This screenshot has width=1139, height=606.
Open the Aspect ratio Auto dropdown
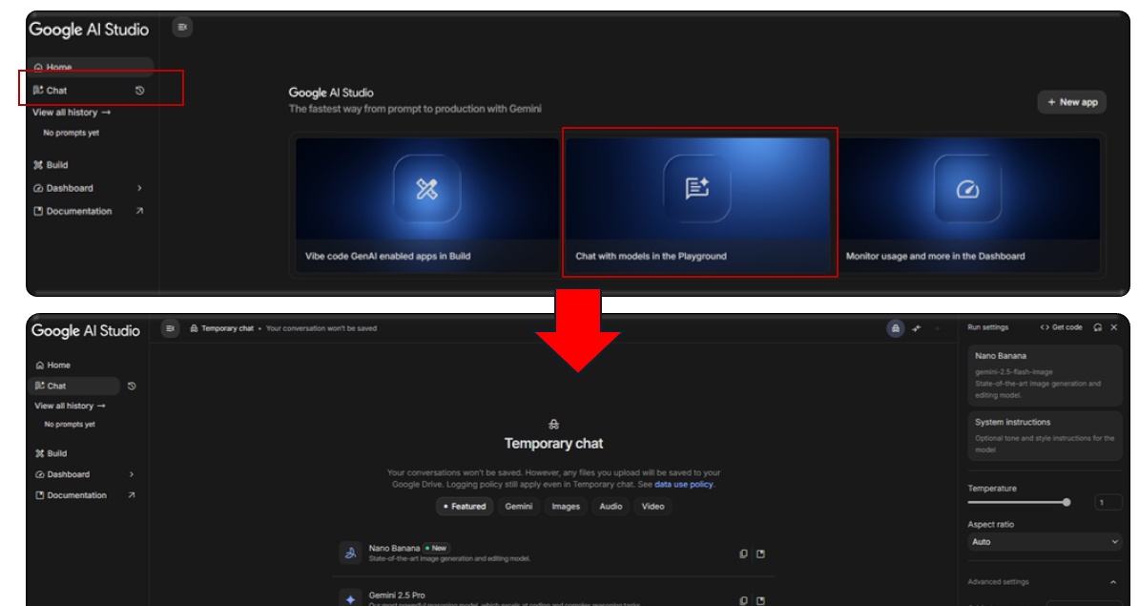pos(1046,541)
